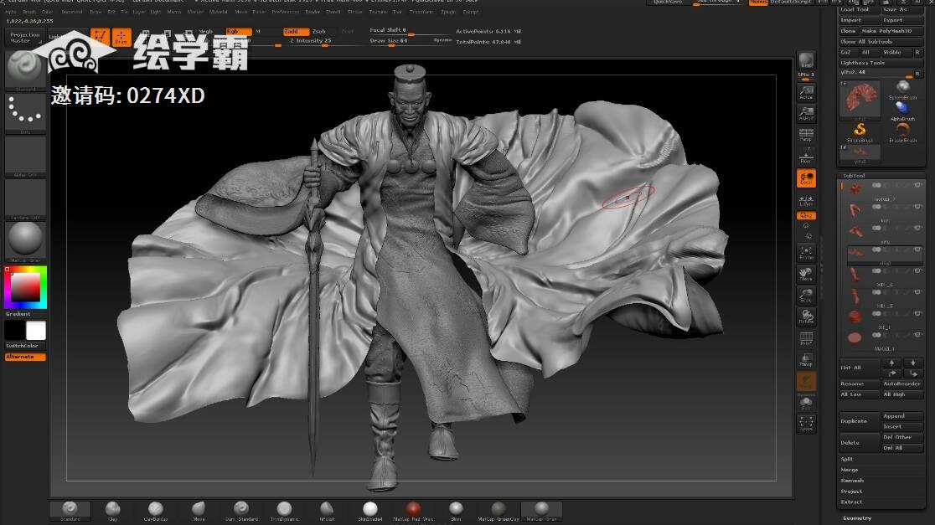Viewport: 935px width, 525px height.
Task: Click the SwitchColor button
Action: pos(26,346)
